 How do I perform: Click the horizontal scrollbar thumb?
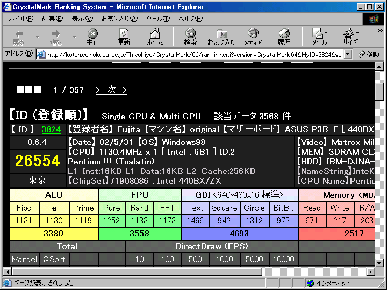[x=137, y=272]
